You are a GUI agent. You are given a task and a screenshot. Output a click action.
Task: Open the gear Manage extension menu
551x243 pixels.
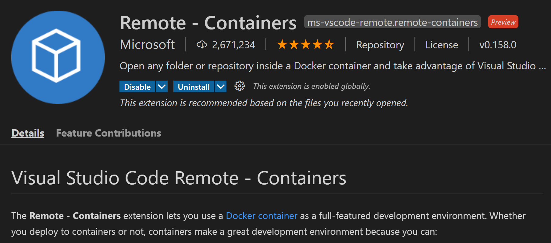click(240, 86)
